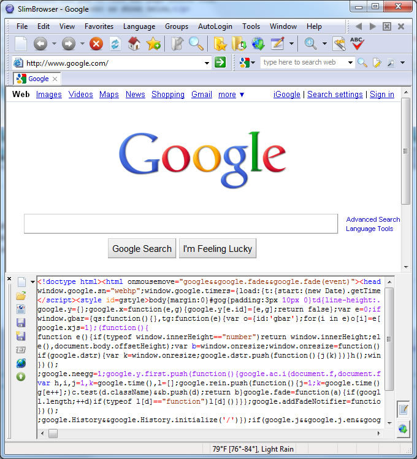The width and height of the screenshot is (417, 459).
Task: Click the green up-arrow icon in source panel
Action: coord(21,377)
